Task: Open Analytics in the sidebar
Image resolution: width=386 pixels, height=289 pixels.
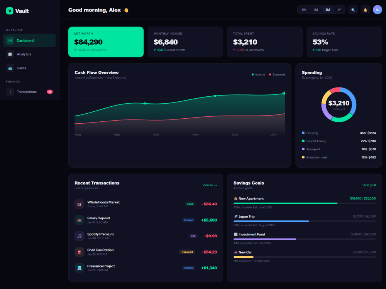Action: (30, 54)
